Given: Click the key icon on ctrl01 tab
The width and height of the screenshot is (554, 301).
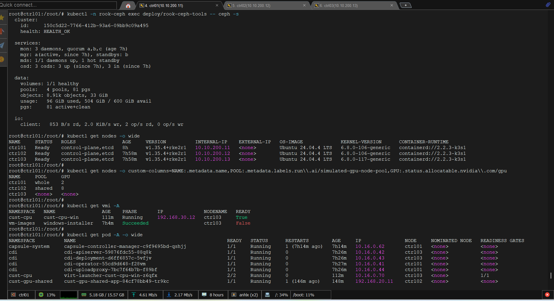Looking at the screenshot, I should 142,6.
